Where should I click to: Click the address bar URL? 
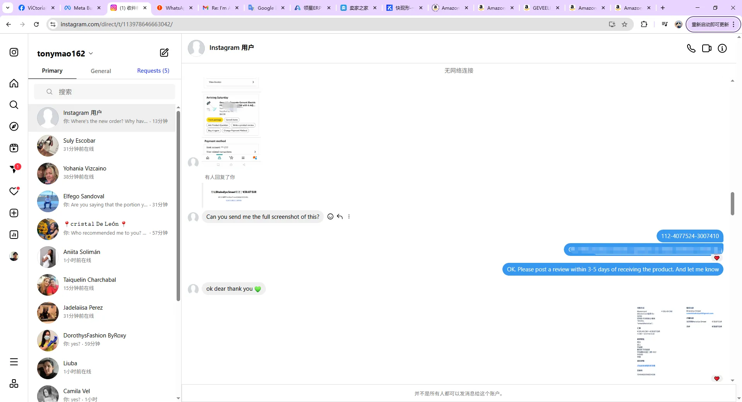pos(116,24)
